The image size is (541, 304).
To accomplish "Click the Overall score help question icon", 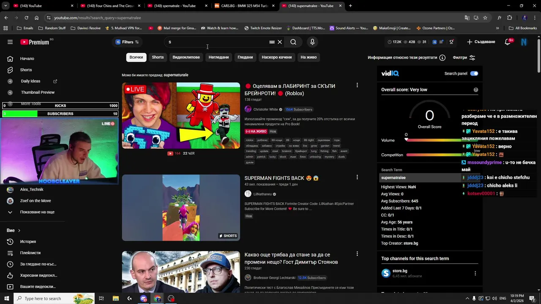I will tap(476, 90).
